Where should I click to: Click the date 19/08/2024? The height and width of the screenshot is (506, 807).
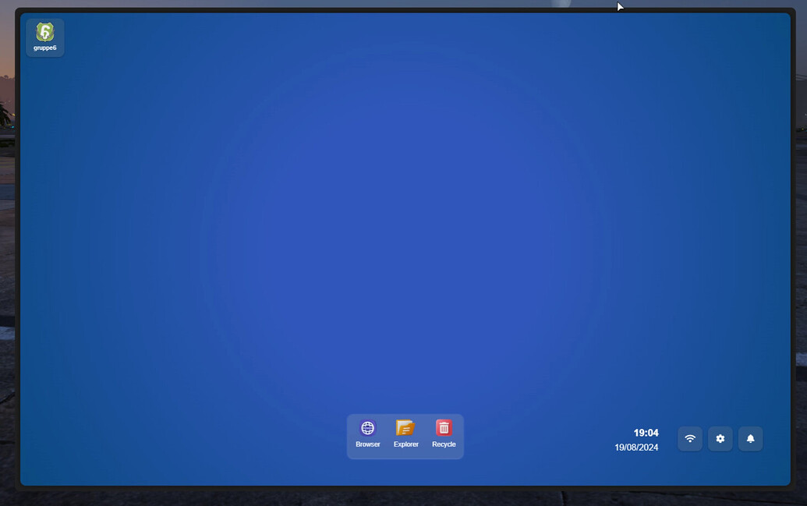coord(635,448)
